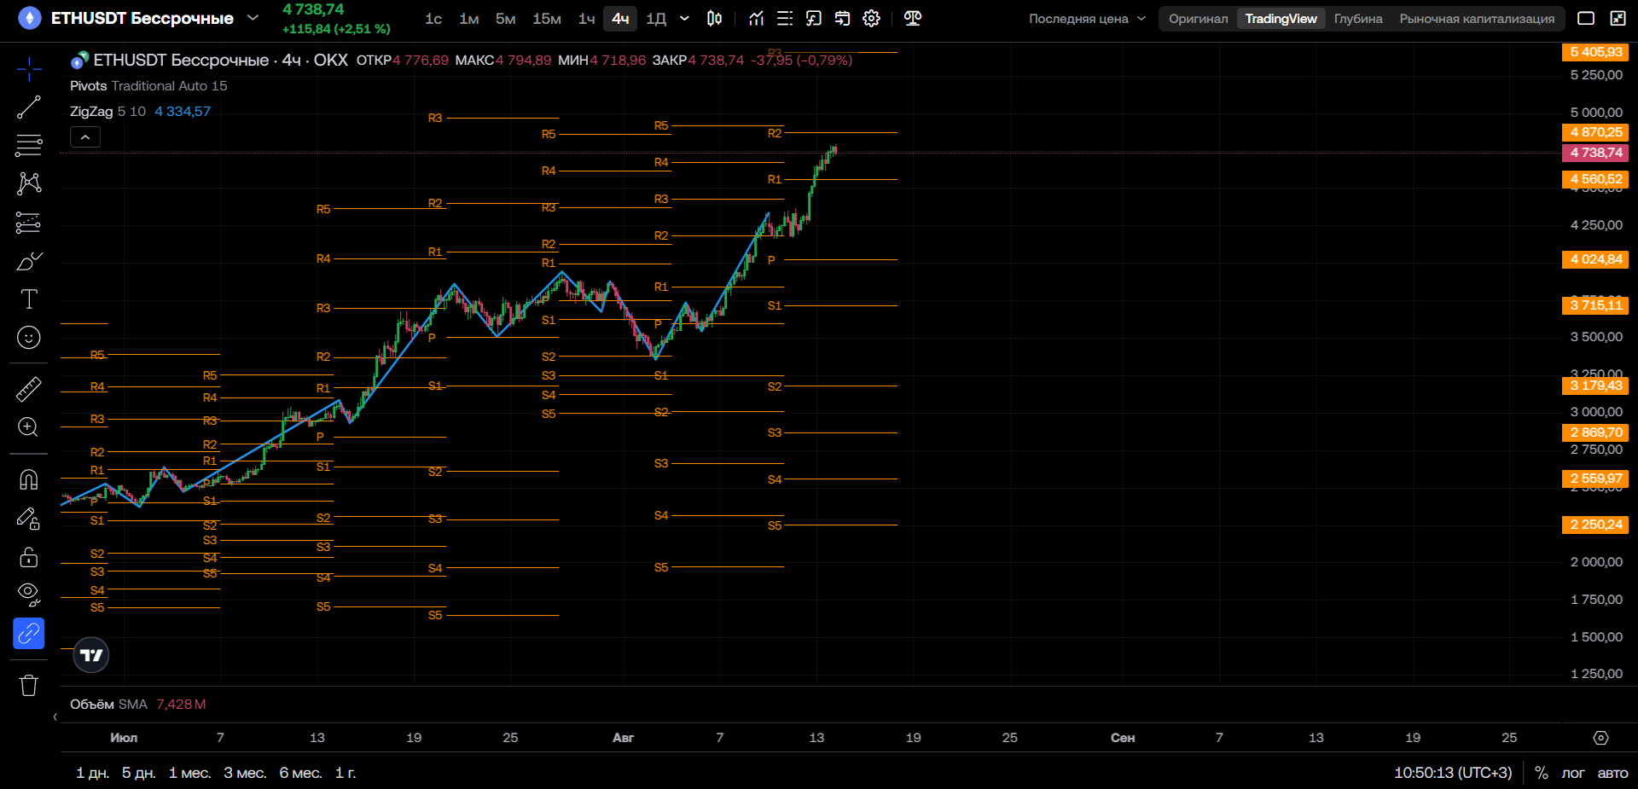Switch to the TradingView chart view

[x=1281, y=19]
